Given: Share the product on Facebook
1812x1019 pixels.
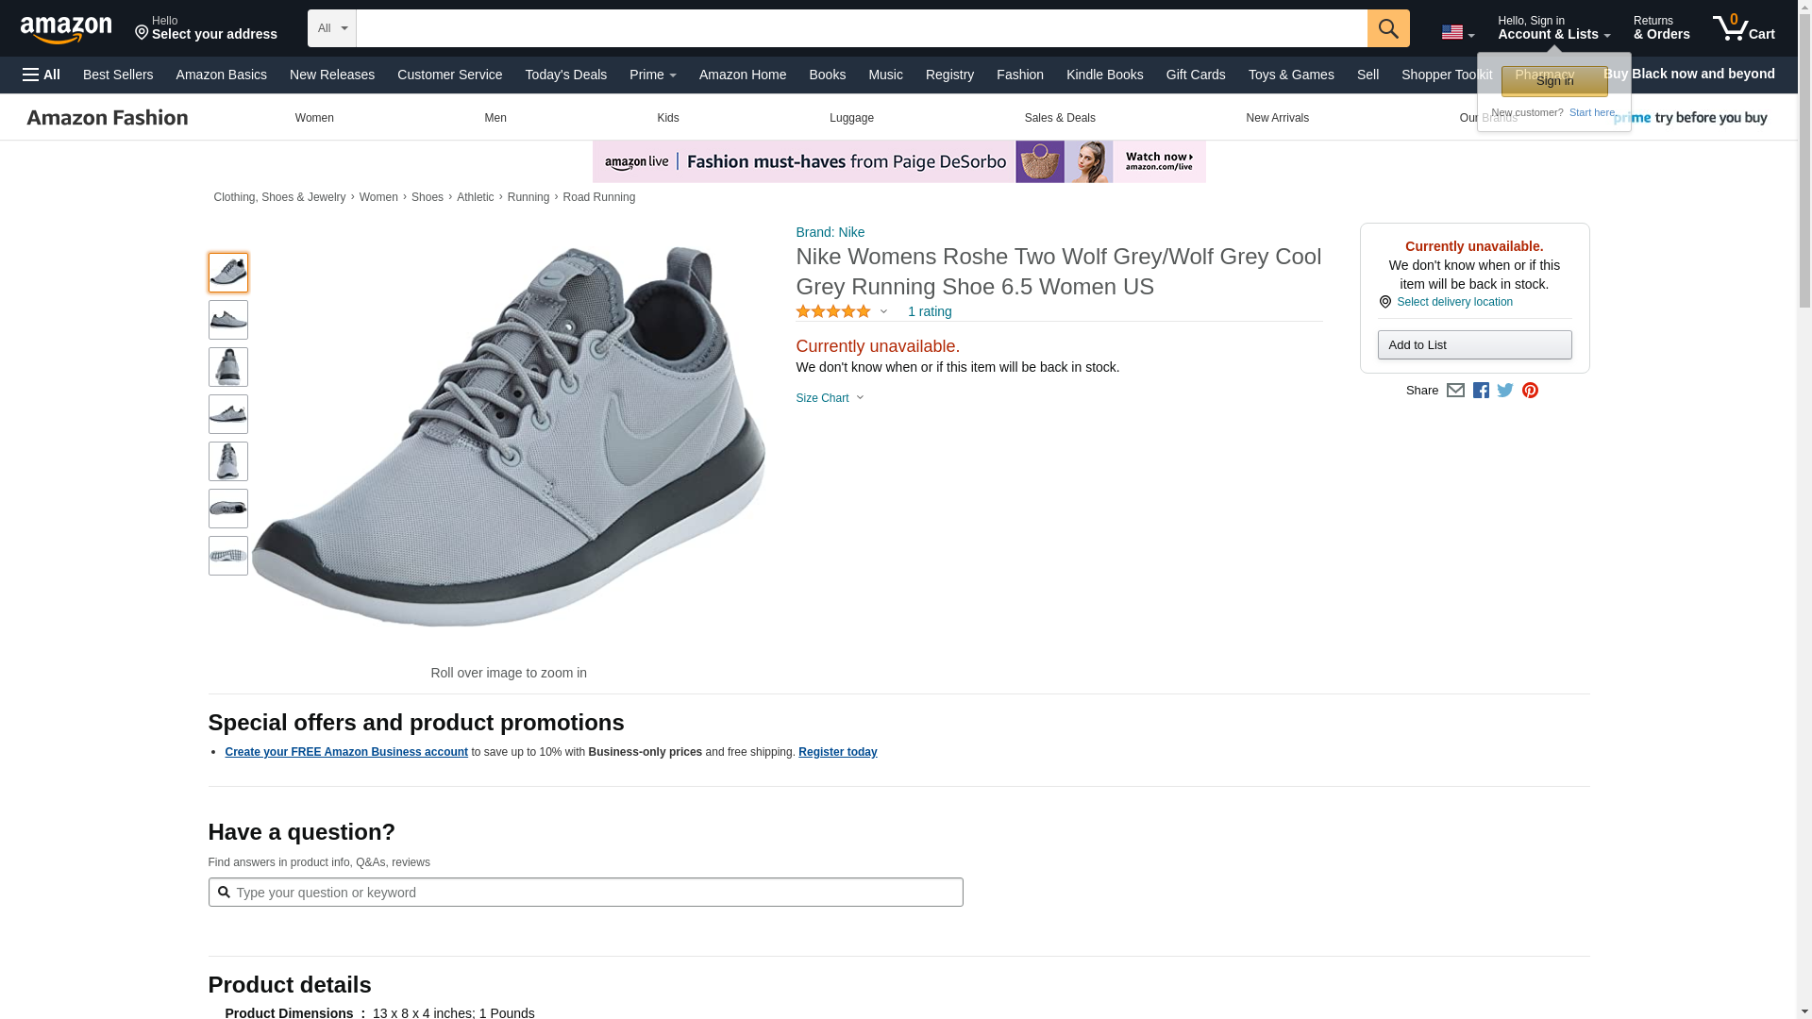Looking at the screenshot, I should (x=1481, y=391).
